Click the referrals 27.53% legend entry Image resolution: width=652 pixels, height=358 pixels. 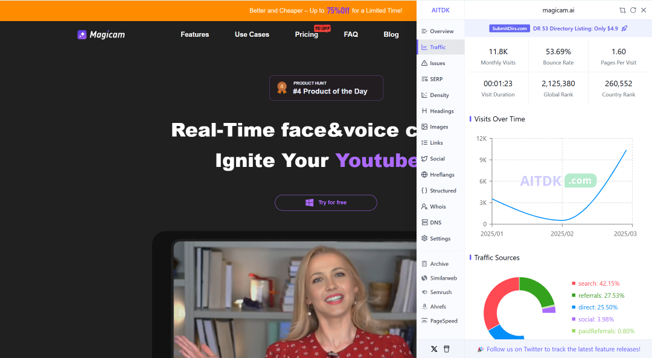(598, 295)
